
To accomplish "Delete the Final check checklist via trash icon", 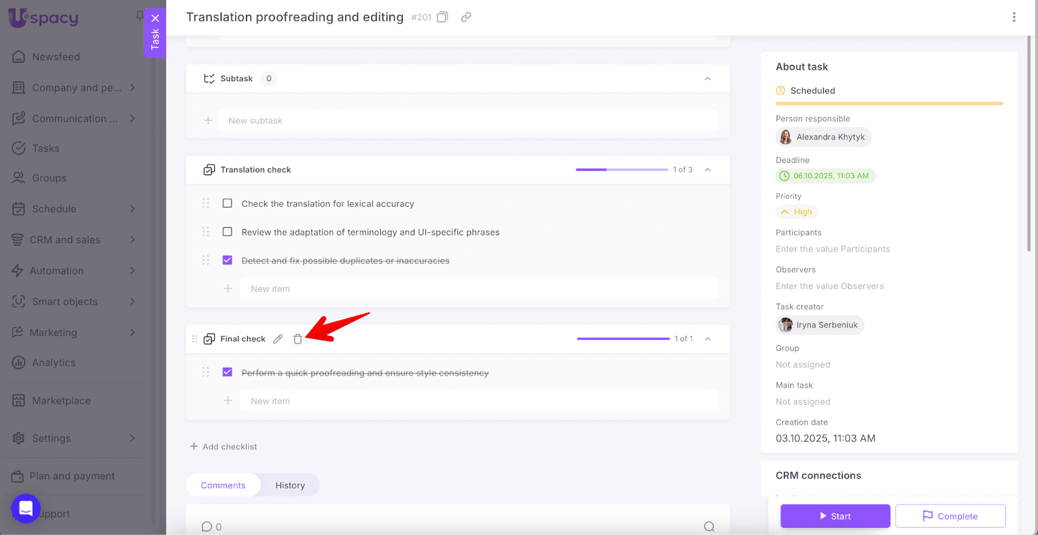I will 298,339.
